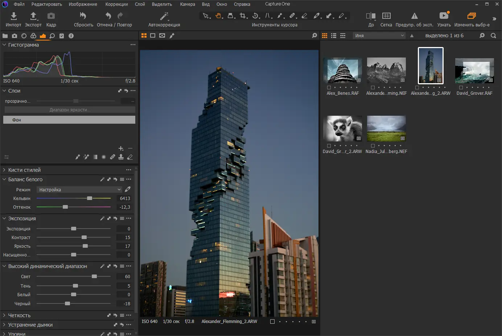Click the Диапазон яркости button

69,109
